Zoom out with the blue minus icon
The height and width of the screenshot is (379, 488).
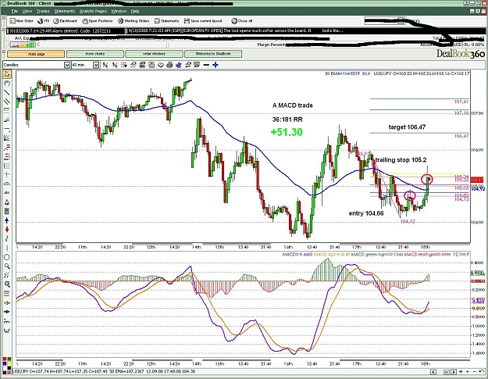point(206,65)
